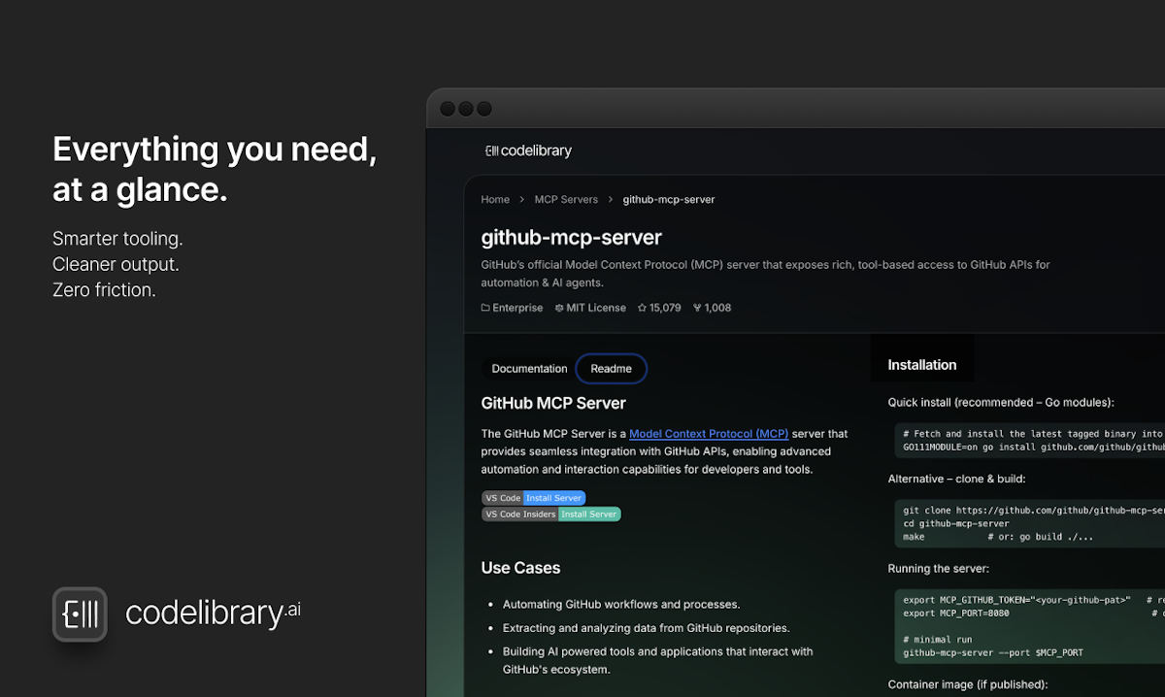This screenshot has height=697, width=1165.
Task: Open the Model Context Protocol (MCP) link
Action: pos(709,434)
